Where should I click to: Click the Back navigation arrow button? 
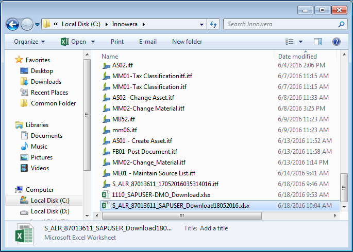12,24
